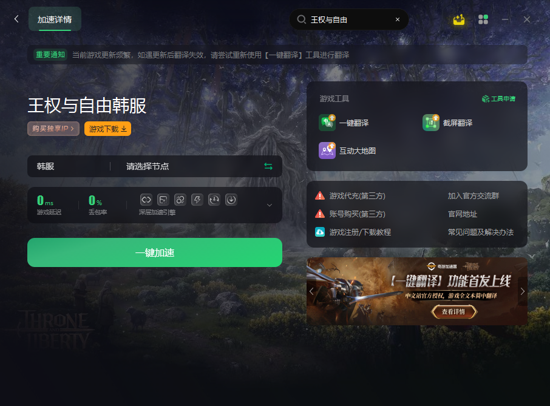Image resolution: width=550 pixels, height=406 pixels.
Task: Show next banner with right arrow
Action: pos(523,291)
